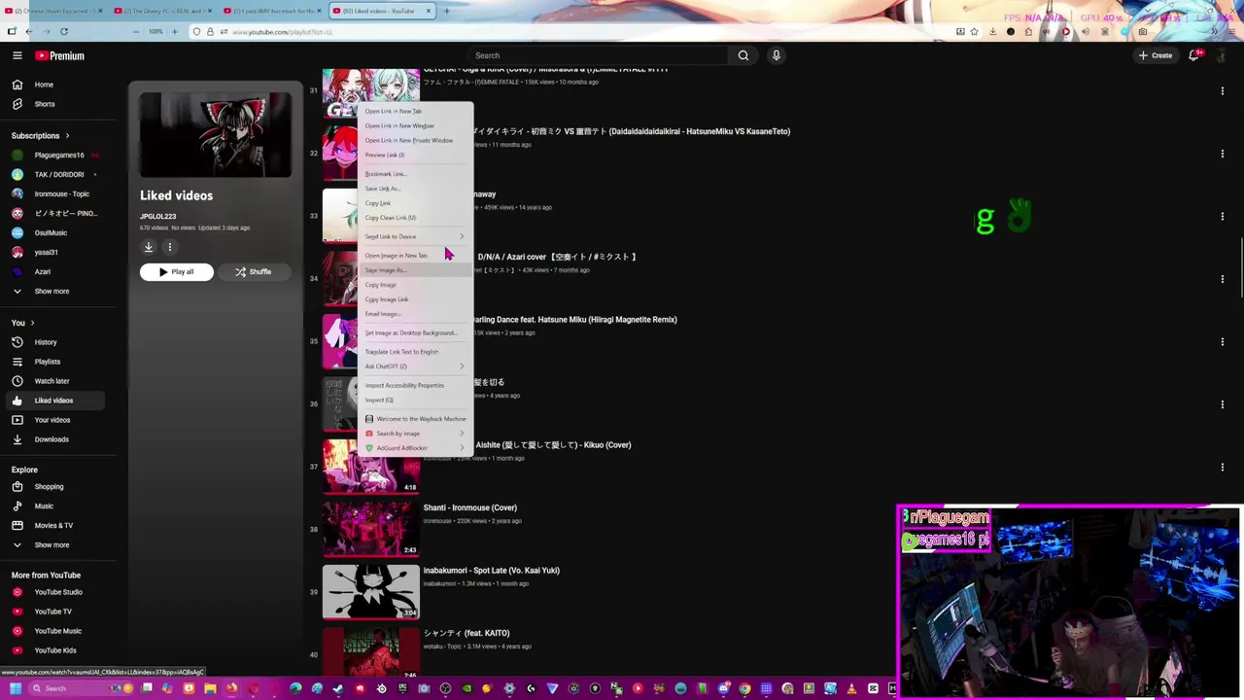1244x700 pixels.
Task: Open the Windows Start menu
Action: pos(16,688)
